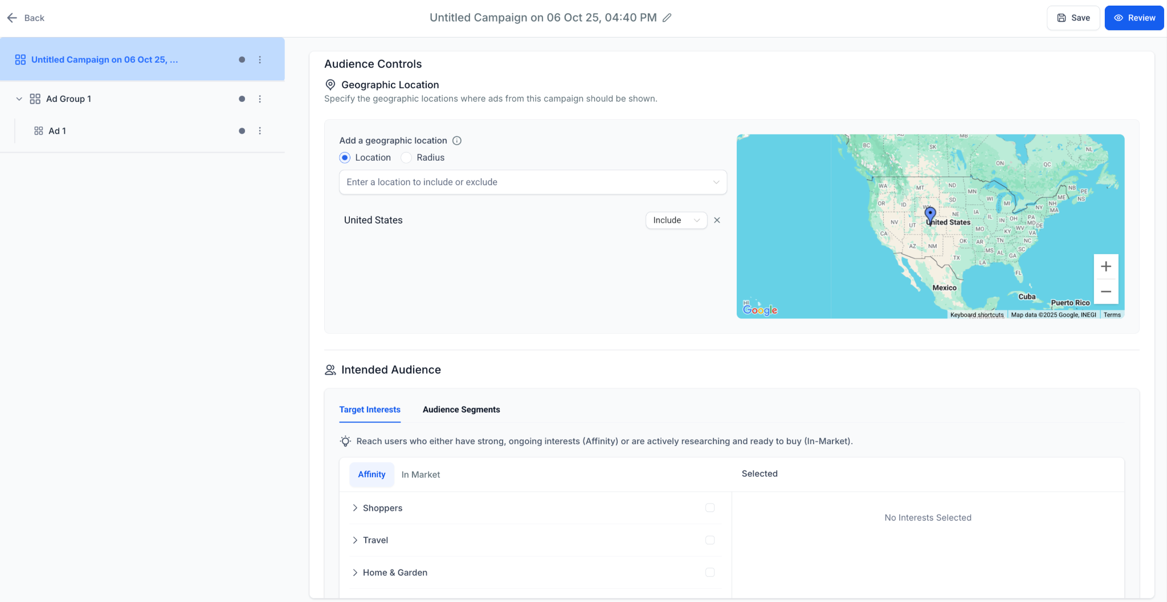Open Ad Group 1 three-dot menu

click(x=260, y=99)
